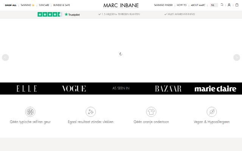
Task: Open the search magnifier icon
Action: coord(222,5)
